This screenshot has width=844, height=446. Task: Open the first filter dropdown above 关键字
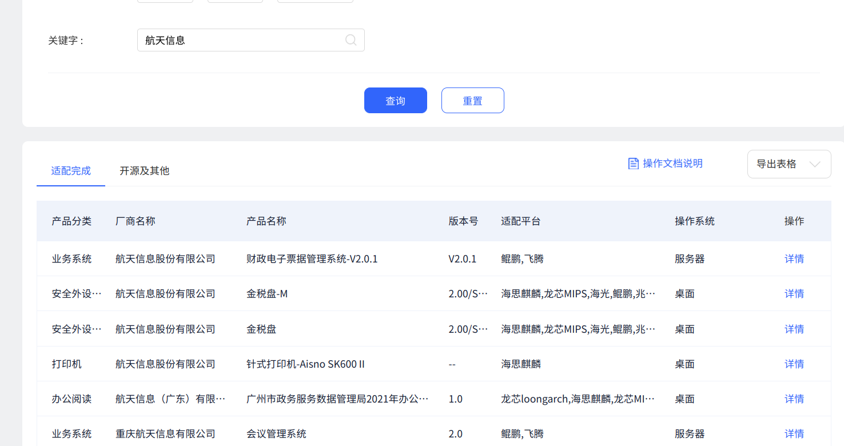click(165, 1)
